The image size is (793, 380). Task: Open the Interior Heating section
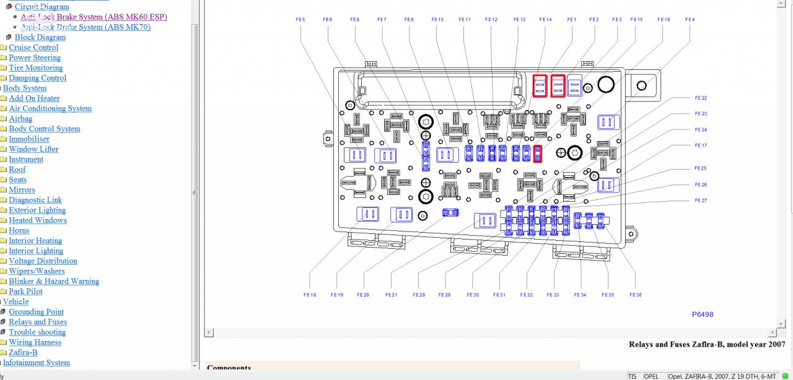click(x=35, y=241)
